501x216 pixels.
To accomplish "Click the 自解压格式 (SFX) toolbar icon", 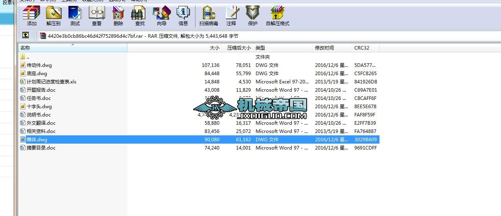I will click(278, 14).
